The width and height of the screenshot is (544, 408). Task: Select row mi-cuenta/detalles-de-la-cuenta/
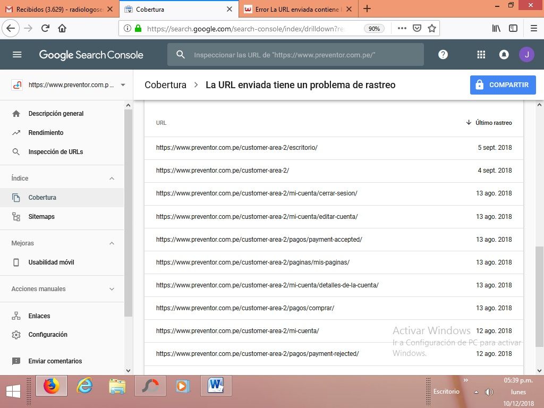point(334,285)
